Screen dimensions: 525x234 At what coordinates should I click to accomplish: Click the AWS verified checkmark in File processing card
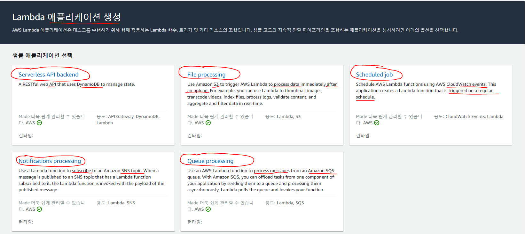click(208, 123)
